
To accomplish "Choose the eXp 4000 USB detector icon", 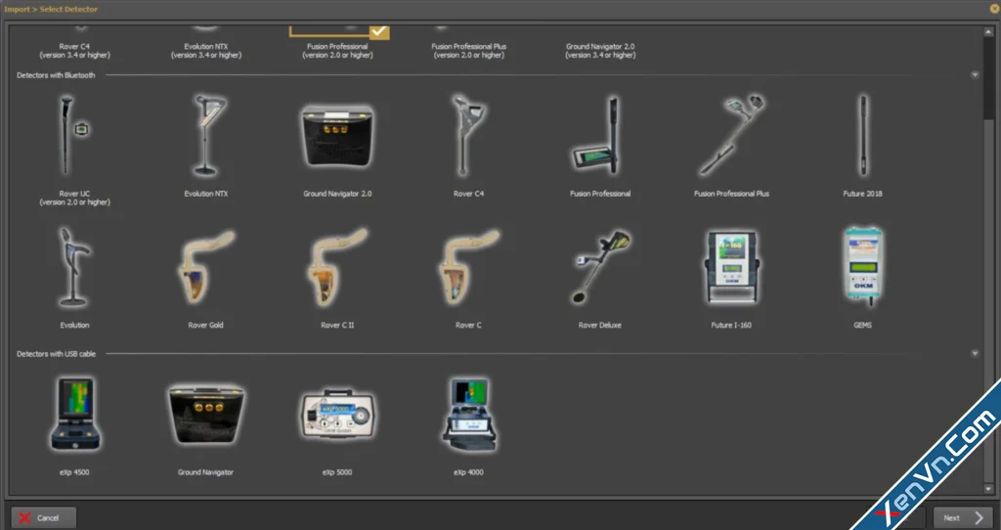I will (x=470, y=415).
